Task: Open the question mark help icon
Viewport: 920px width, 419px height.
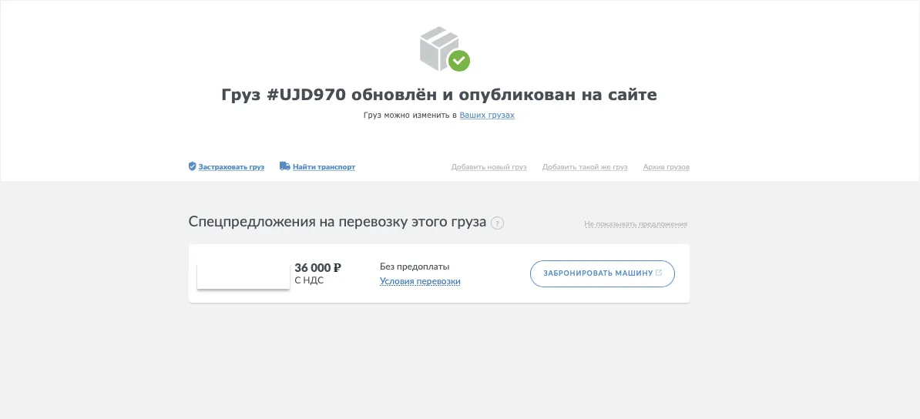Action: pyautogui.click(x=498, y=223)
